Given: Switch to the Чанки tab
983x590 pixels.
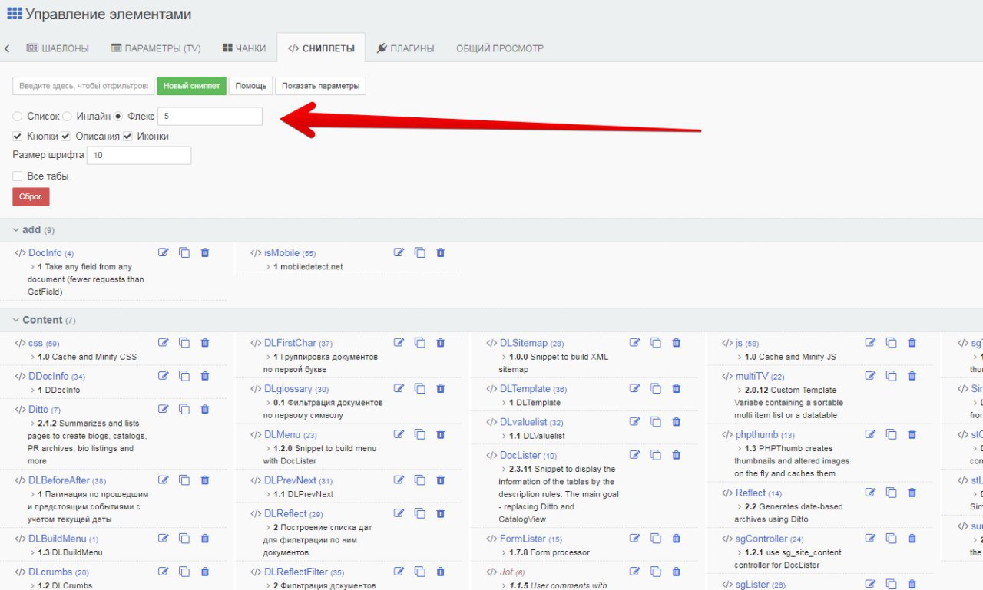Looking at the screenshot, I should click(244, 48).
